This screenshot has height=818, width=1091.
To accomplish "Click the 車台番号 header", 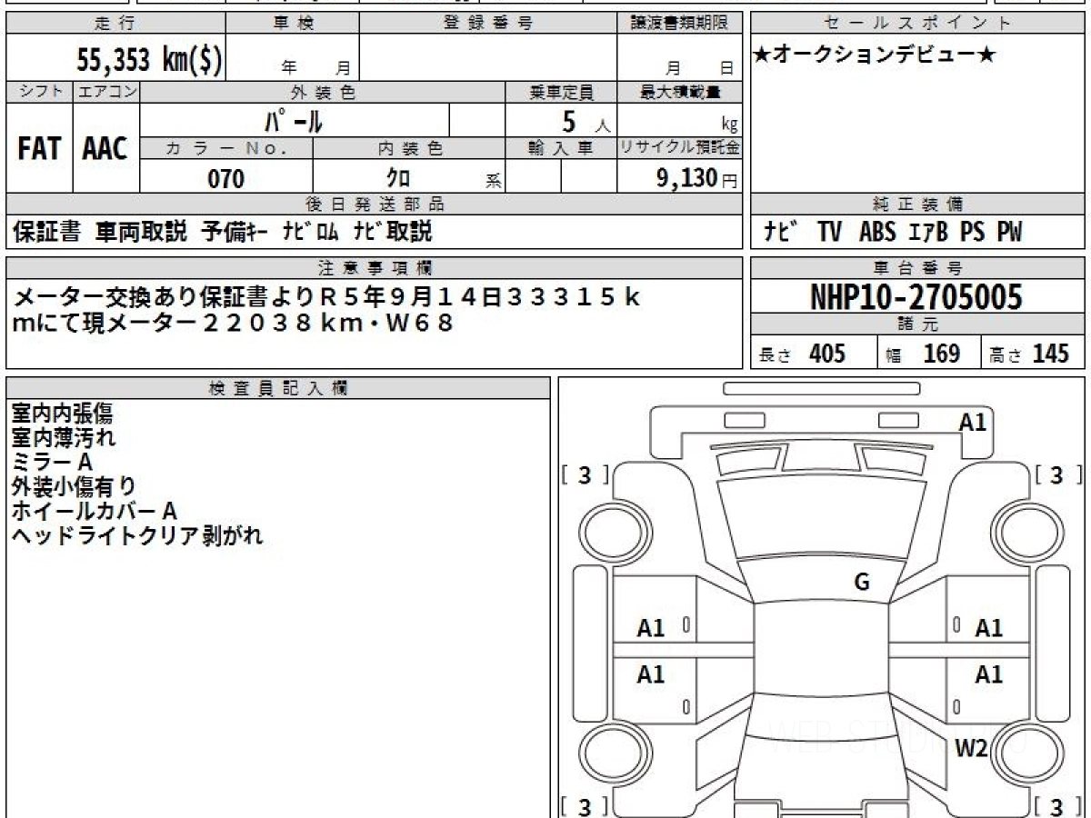I will tap(918, 268).
